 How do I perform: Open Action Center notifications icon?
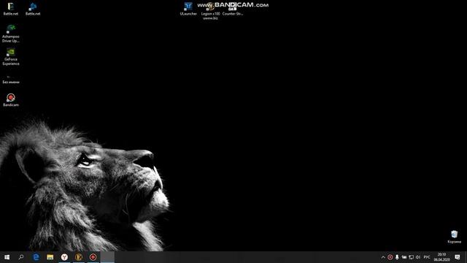[458, 257]
